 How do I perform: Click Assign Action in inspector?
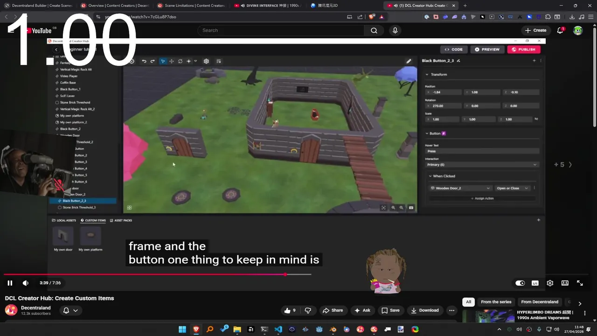click(x=482, y=198)
